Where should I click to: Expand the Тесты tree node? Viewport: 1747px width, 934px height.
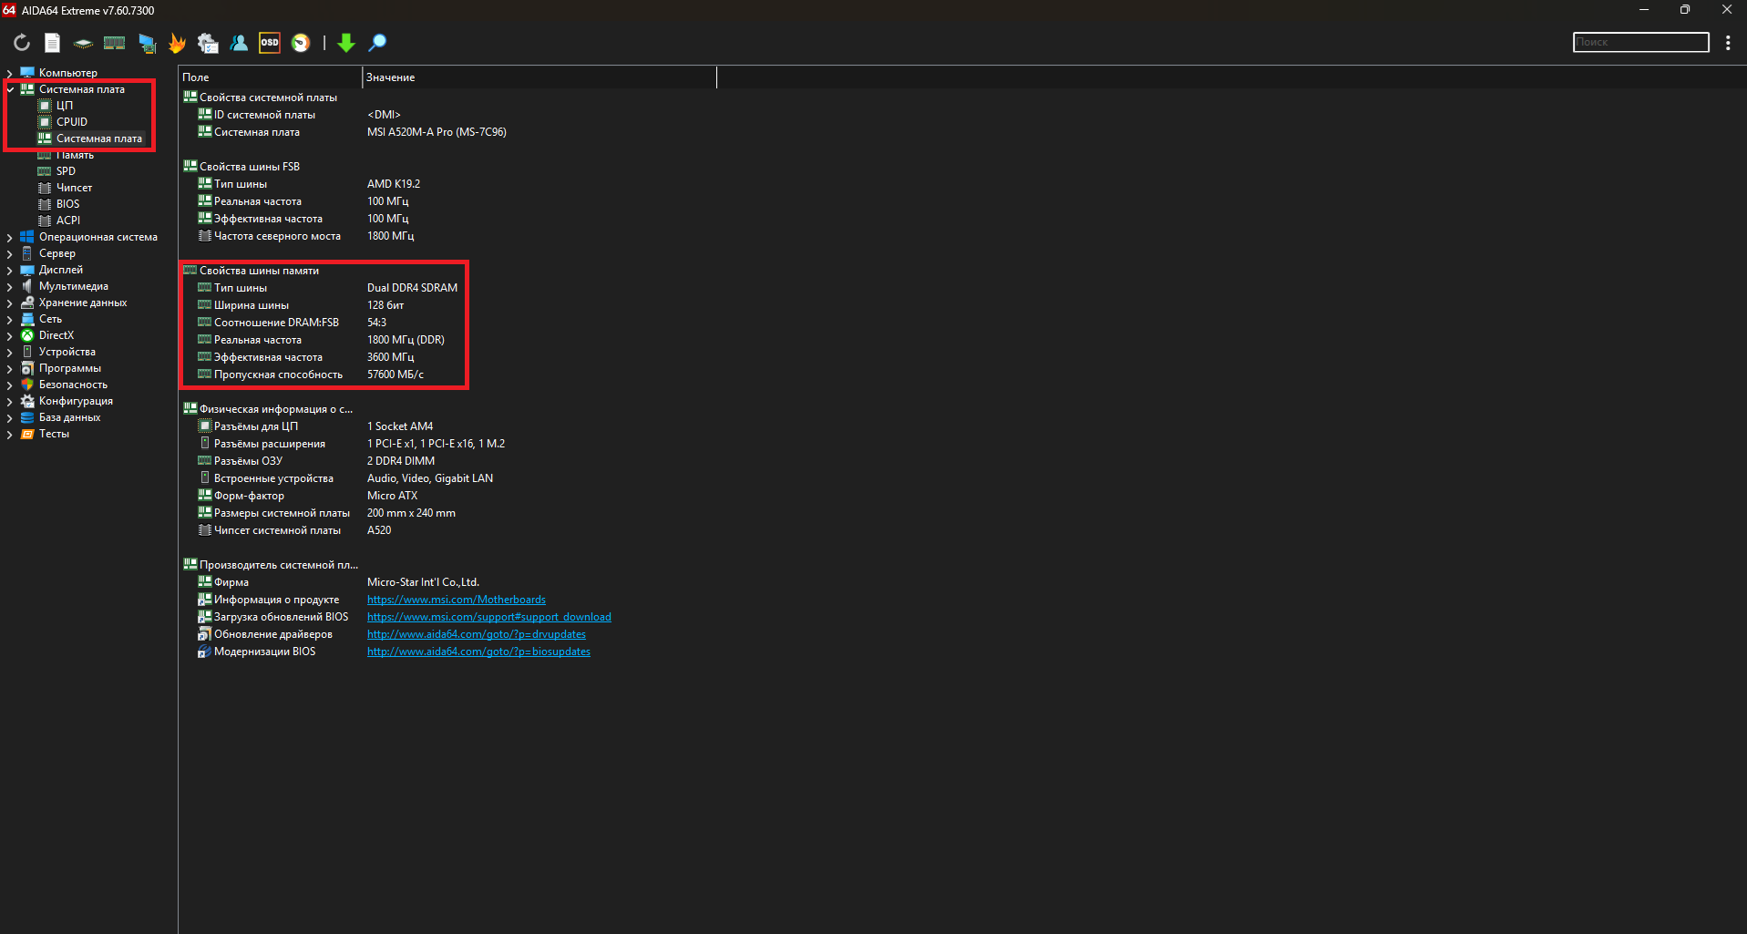10,434
